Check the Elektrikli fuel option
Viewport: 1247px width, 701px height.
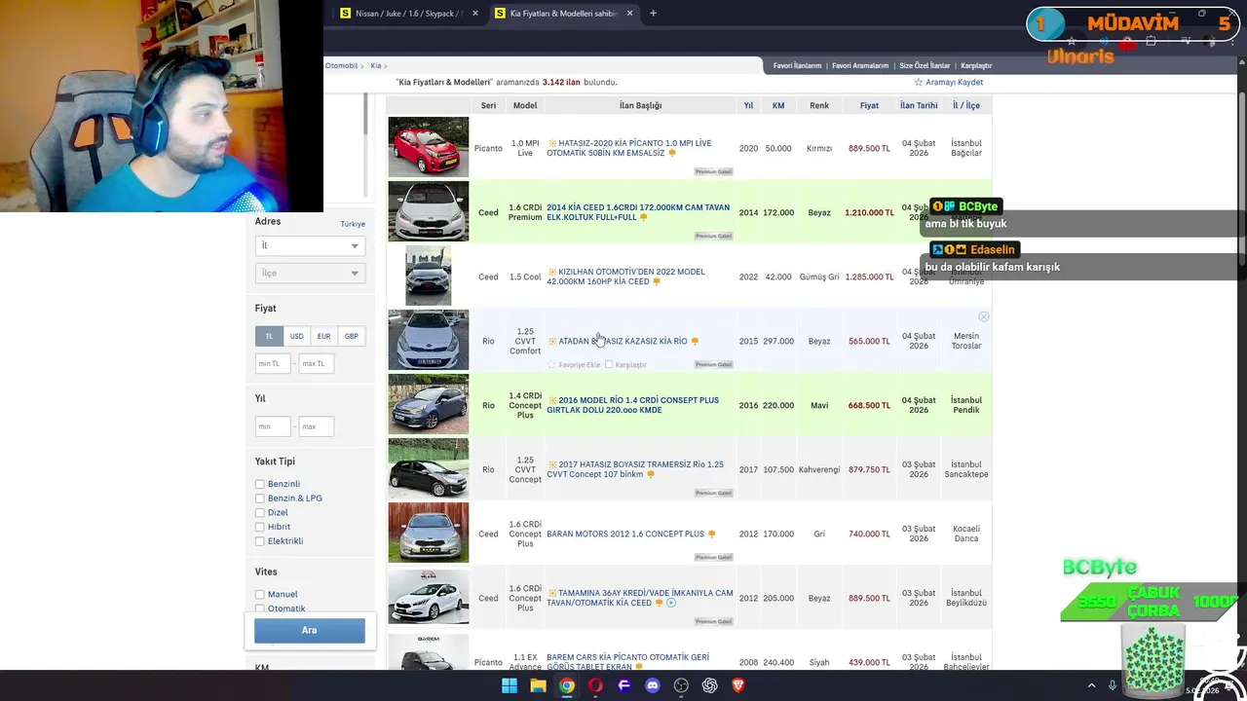click(260, 541)
